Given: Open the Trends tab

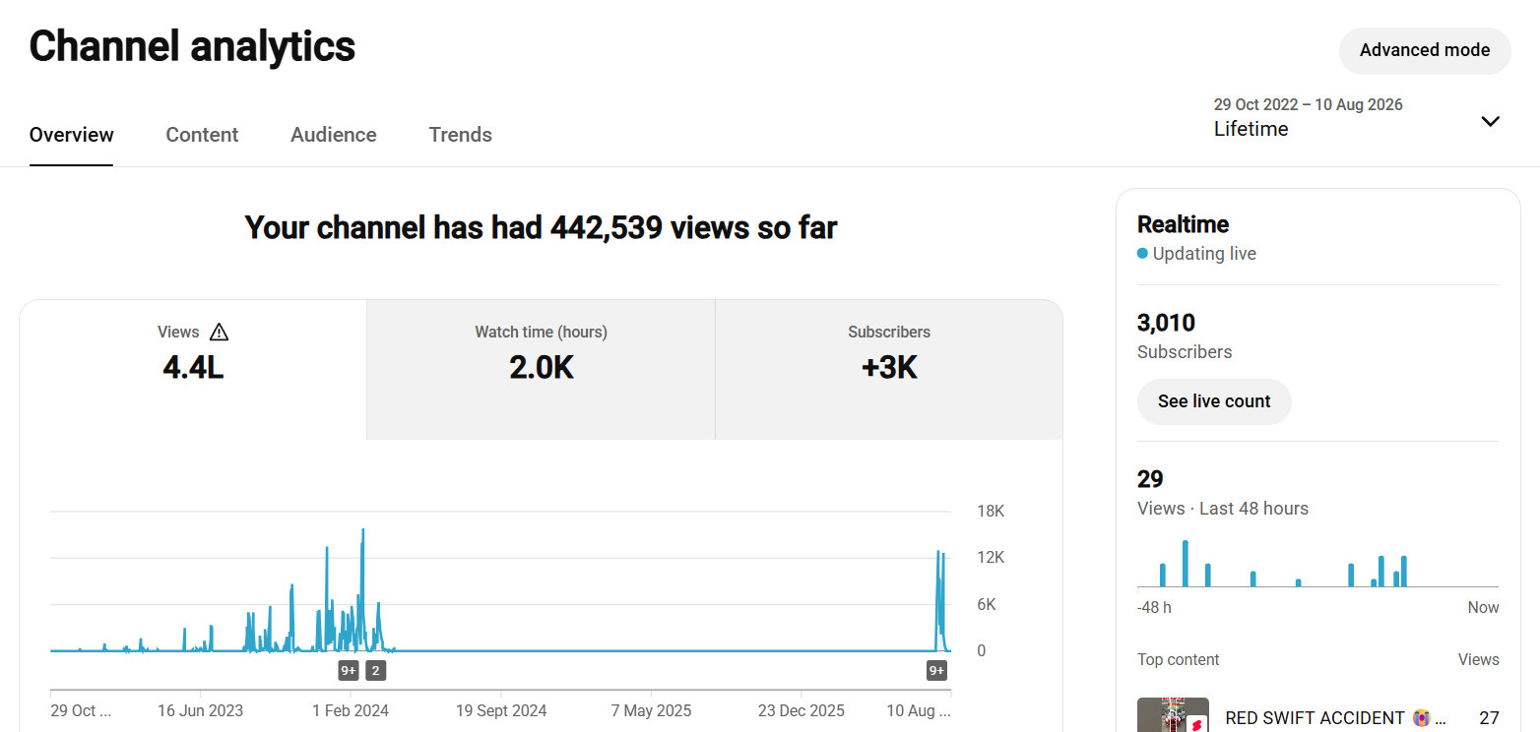Looking at the screenshot, I should 460,135.
